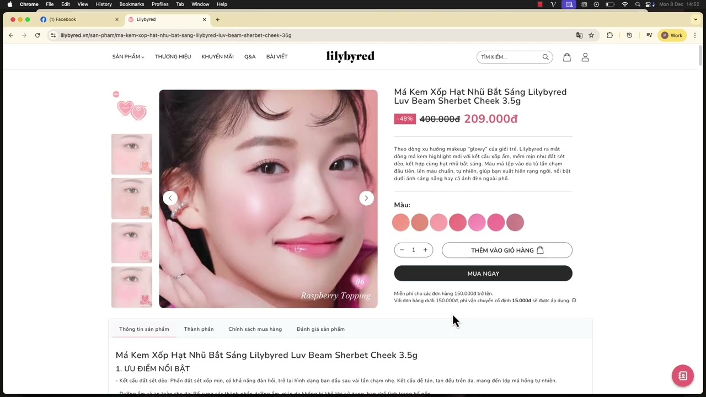The height and width of the screenshot is (397, 706).
Task: Reload the page in Chrome
Action: coord(38,35)
